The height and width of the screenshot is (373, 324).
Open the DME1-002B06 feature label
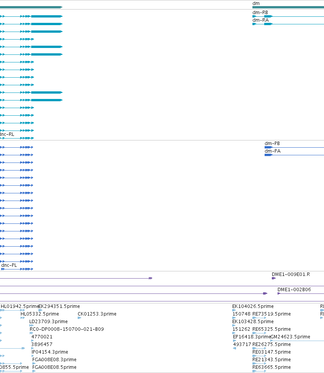(x=294, y=290)
